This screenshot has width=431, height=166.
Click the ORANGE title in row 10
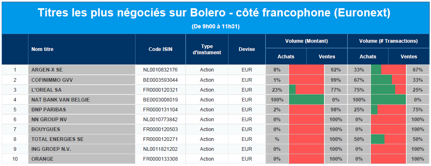pyautogui.click(x=42, y=159)
